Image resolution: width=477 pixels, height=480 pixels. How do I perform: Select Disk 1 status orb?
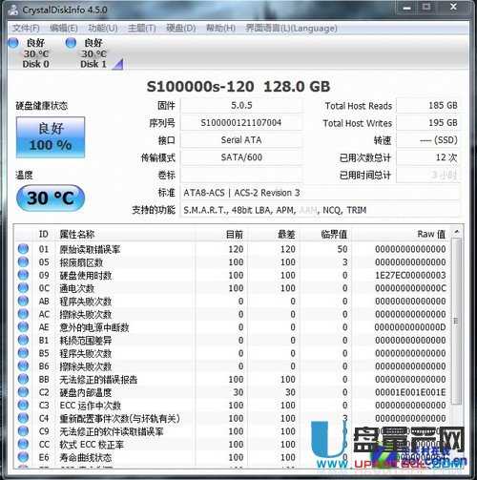coord(71,43)
